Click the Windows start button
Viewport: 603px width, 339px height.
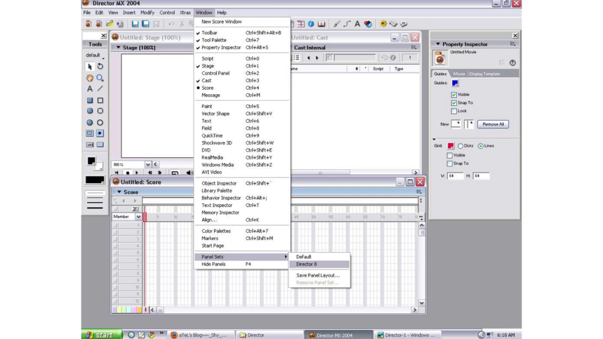(x=102, y=335)
